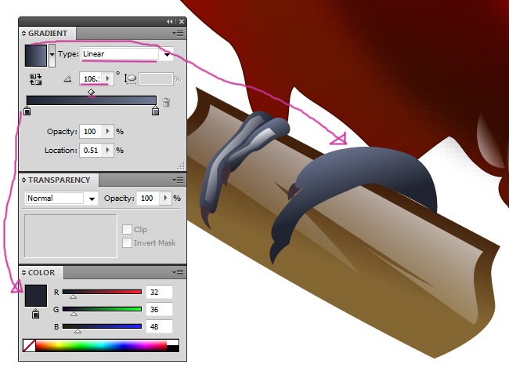Open the Gradient panel options menu
This screenshot has width=509, height=375.
(x=179, y=34)
